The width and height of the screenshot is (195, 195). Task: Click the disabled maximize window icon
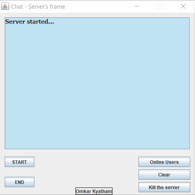click(160, 6)
